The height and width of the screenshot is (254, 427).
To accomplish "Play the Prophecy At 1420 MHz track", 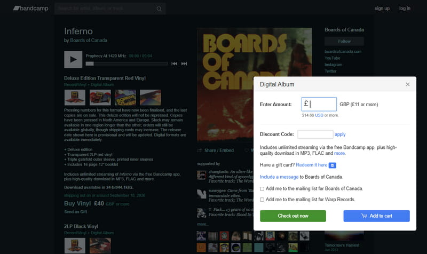I will [73, 59].
